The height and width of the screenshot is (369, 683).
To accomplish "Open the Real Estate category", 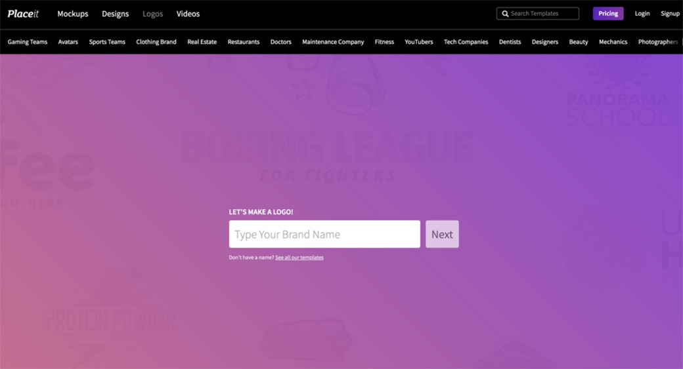I will click(202, 42).
